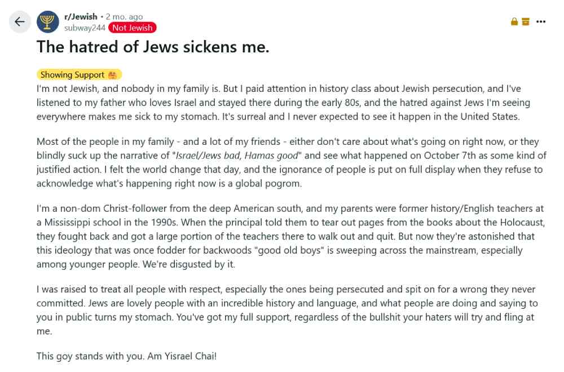Go back using the left arrow button
This screenshot has height=372, width=564.
coord(19,22)
